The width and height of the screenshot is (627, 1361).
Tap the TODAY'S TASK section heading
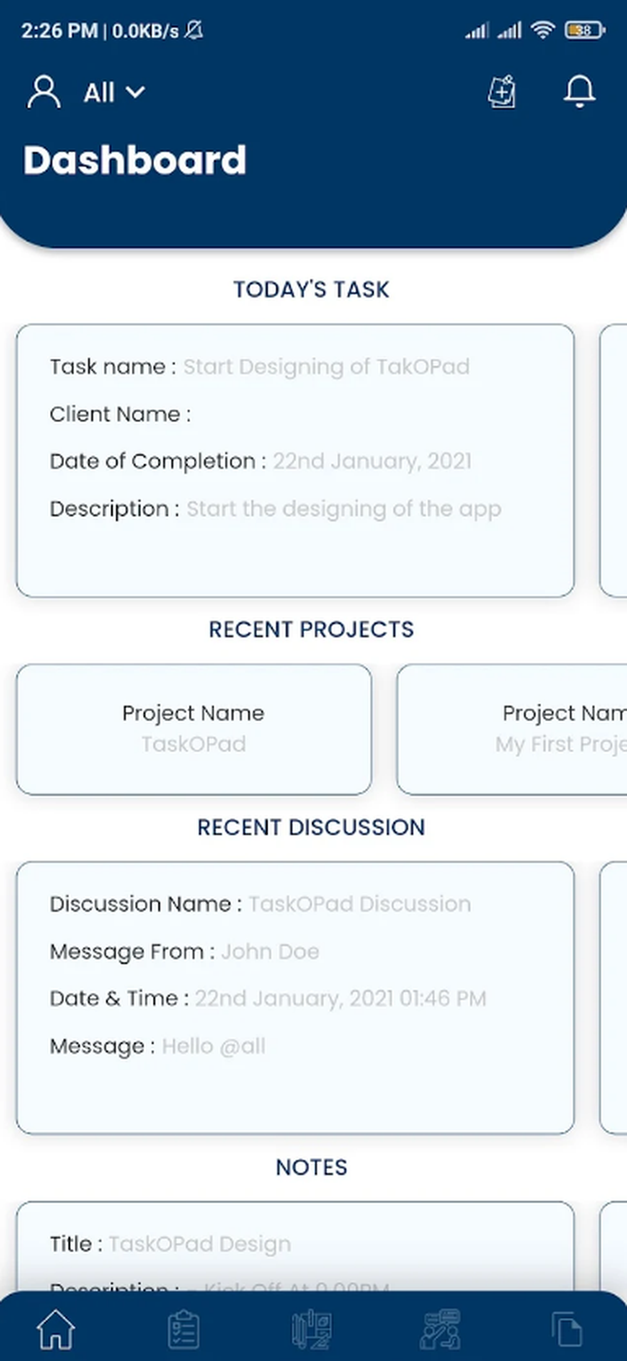[312, 289]
